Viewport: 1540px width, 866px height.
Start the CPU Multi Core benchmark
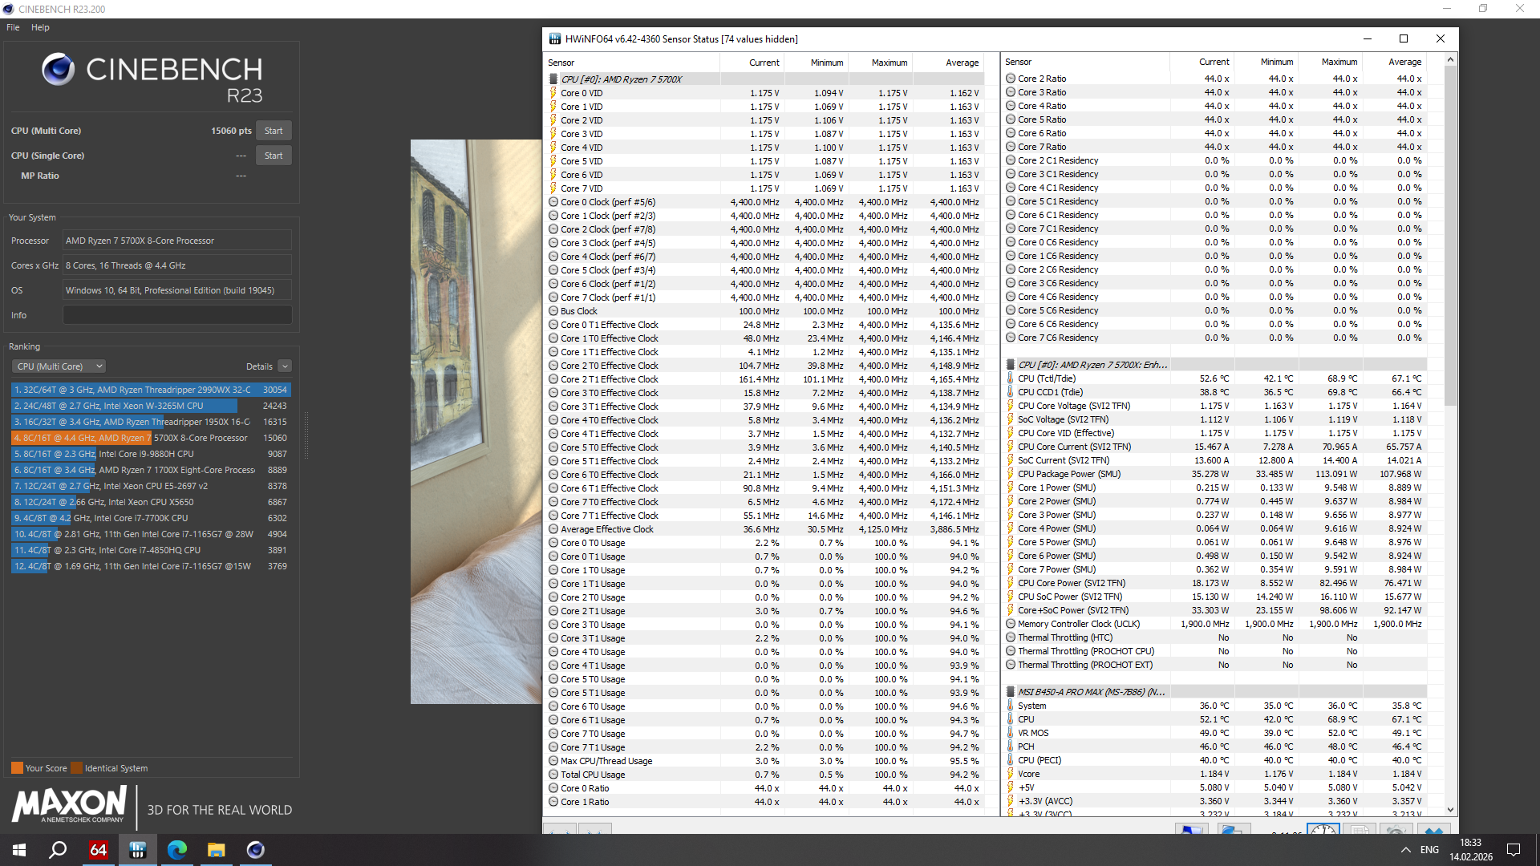pyautogui.click(x=274, y=131)
